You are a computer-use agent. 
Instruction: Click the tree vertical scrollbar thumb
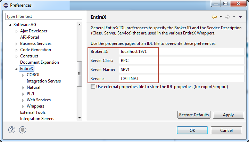80,74
